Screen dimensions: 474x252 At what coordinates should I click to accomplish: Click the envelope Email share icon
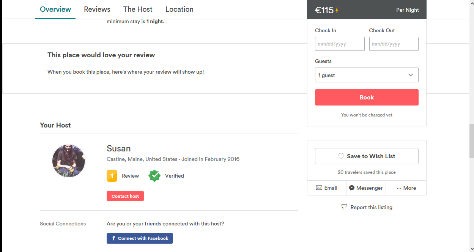(x=319, y=188)
